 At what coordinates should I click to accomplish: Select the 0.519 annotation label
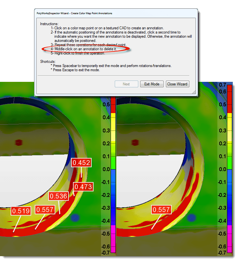(21, 211)
